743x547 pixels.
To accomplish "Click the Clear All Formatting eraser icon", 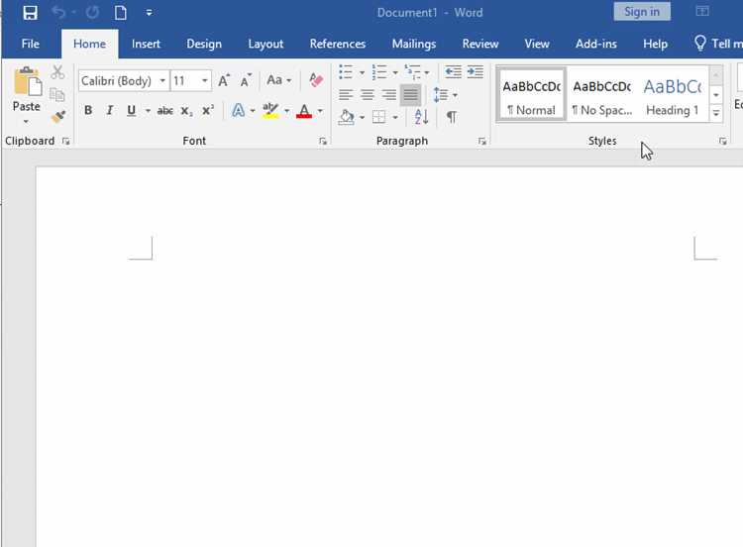I will (x=316, y=80).
